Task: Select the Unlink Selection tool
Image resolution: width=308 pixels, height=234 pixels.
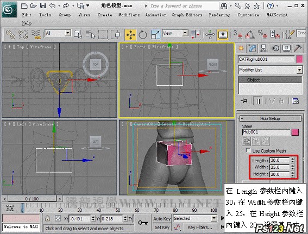Action: pyautogui.click(x=23, y=34)
